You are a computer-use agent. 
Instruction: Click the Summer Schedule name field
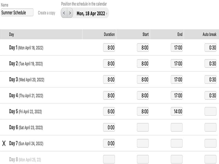click(x=17, y=13)
